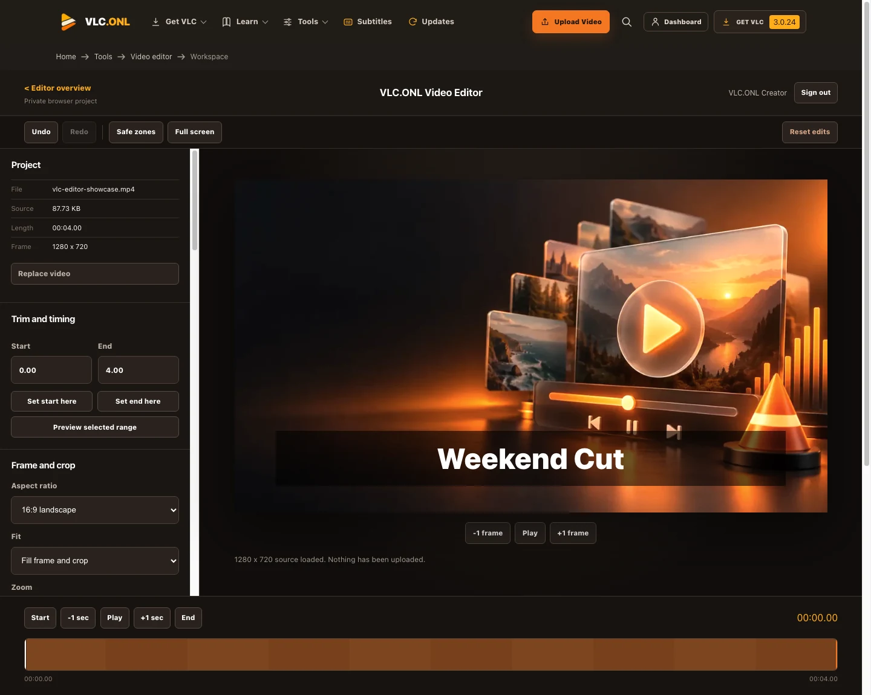Image resolution: width=871 pixels, height=695 pixels.
Task: Jump to timeline End
Action: point(188,618)
